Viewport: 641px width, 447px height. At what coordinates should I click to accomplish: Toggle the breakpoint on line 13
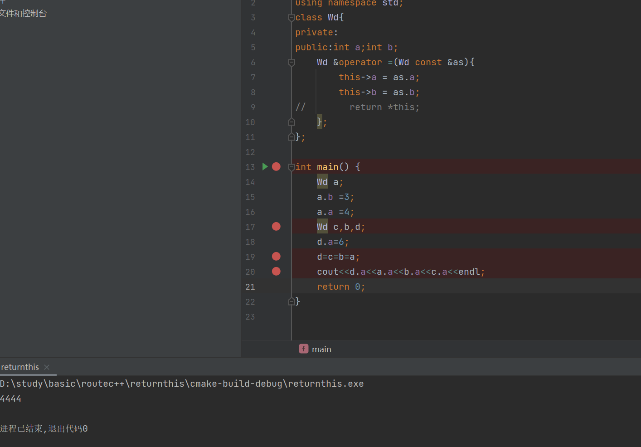pos(276,167)
